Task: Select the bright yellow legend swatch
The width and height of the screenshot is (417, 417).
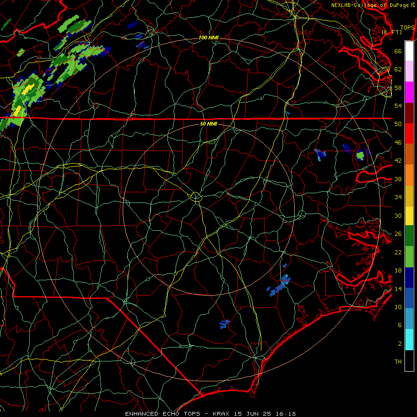Action: [x=409, y=215]
